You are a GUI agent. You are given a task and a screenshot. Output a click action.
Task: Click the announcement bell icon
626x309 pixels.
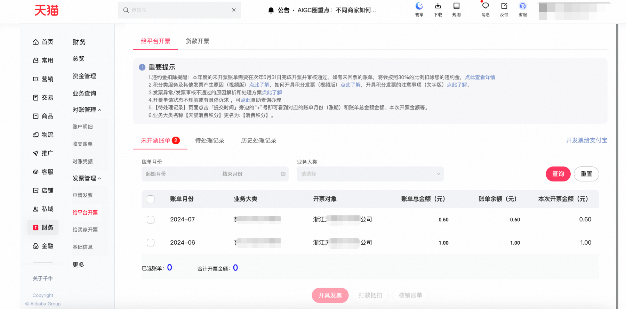pos(271,10)
